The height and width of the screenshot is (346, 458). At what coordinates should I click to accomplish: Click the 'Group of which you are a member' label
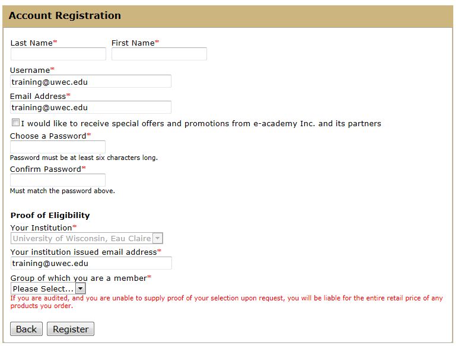coord(78,278)
